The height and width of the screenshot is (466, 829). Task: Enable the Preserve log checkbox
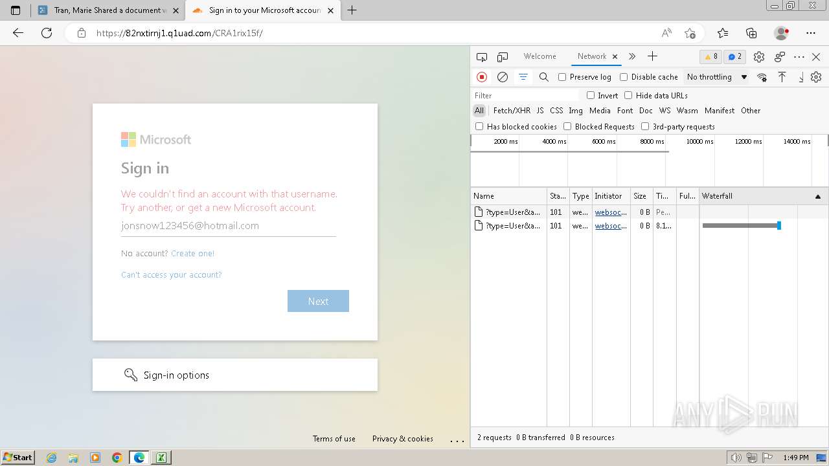[x=562, y=77]
